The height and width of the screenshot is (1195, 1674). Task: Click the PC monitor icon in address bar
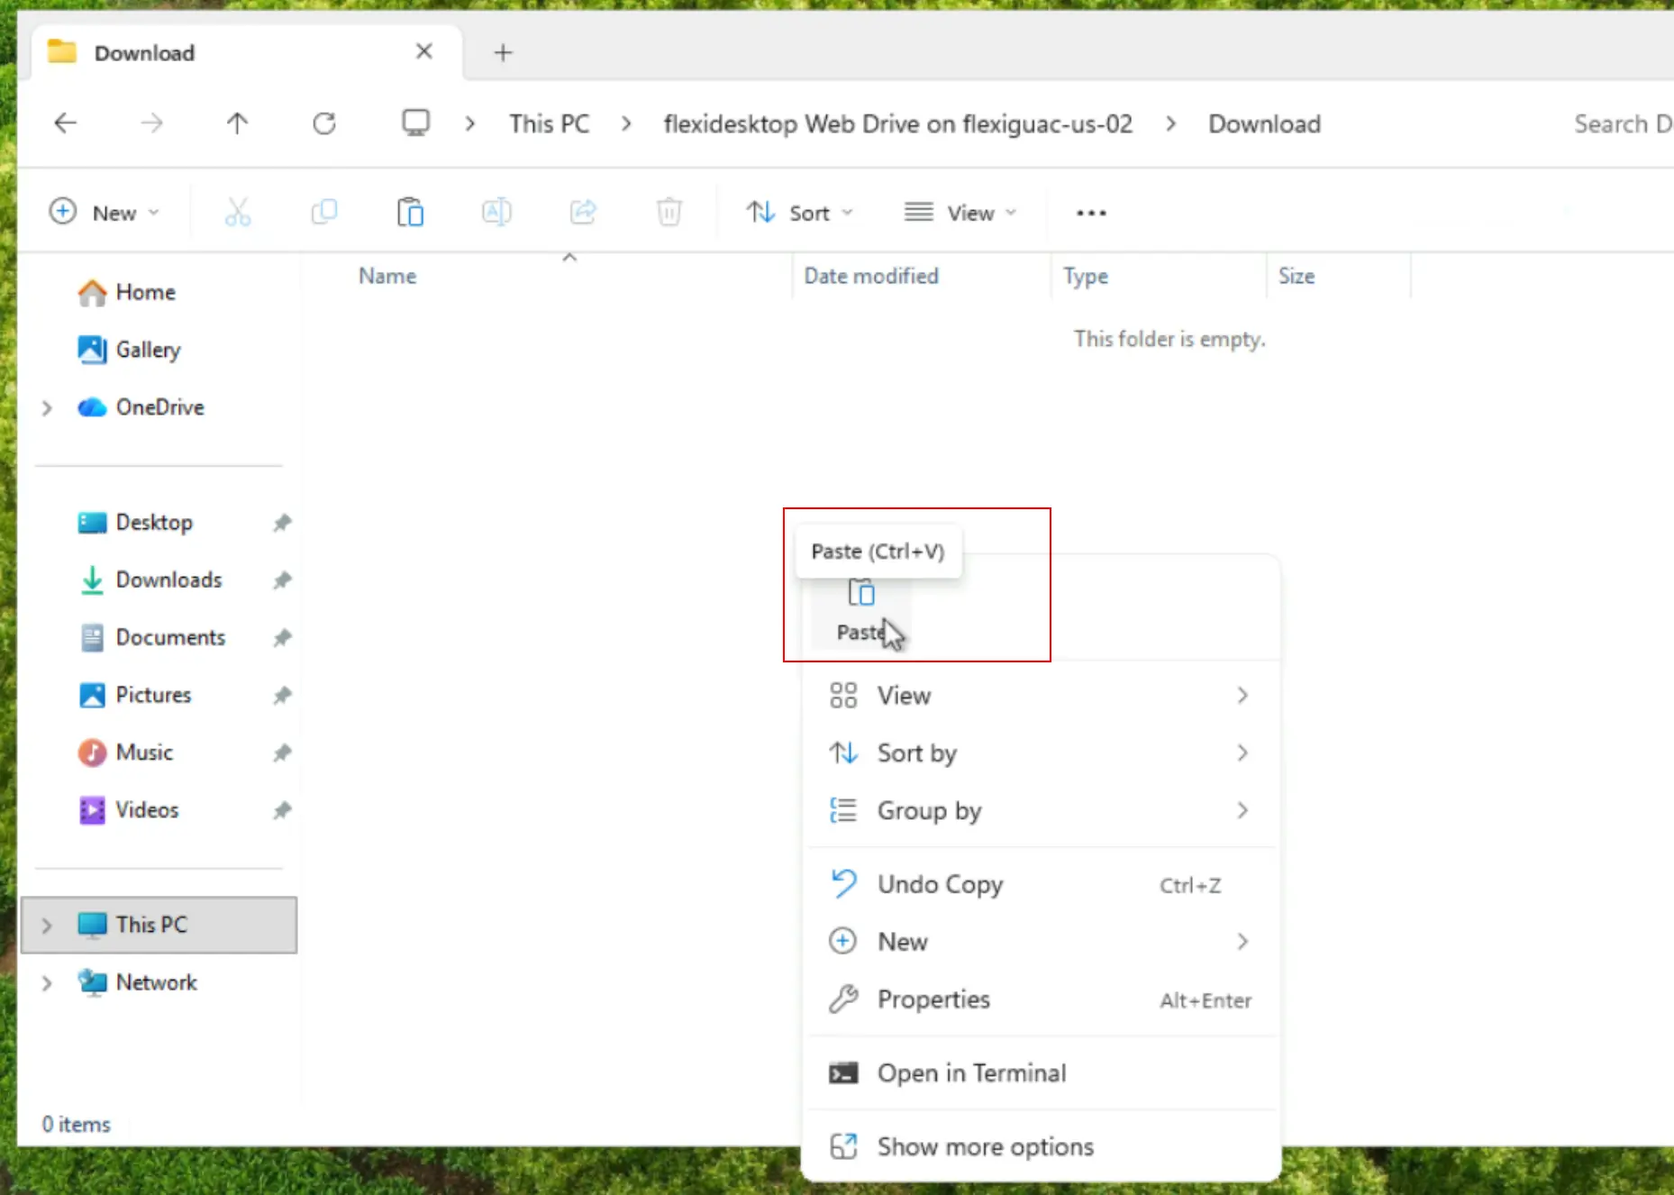pyautogui.click(x=415, y=123)
